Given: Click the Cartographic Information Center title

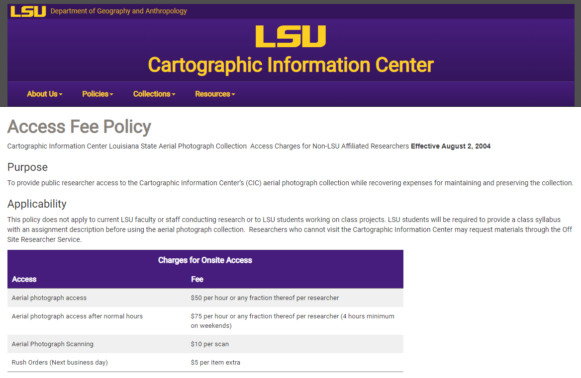Looking at the screenshot, I should [x=290, y=65].
